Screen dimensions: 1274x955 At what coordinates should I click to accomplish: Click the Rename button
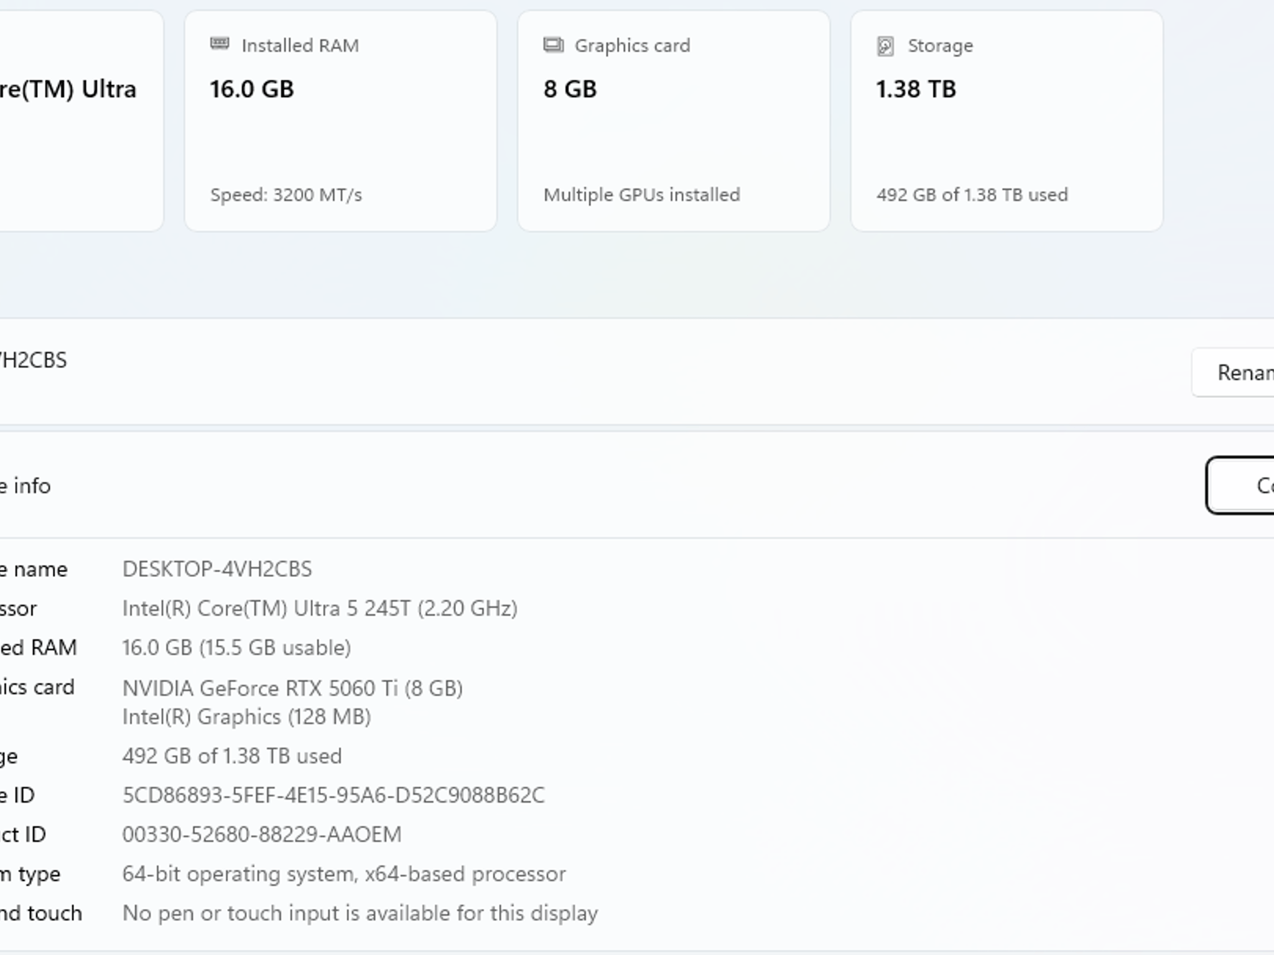1233,372
